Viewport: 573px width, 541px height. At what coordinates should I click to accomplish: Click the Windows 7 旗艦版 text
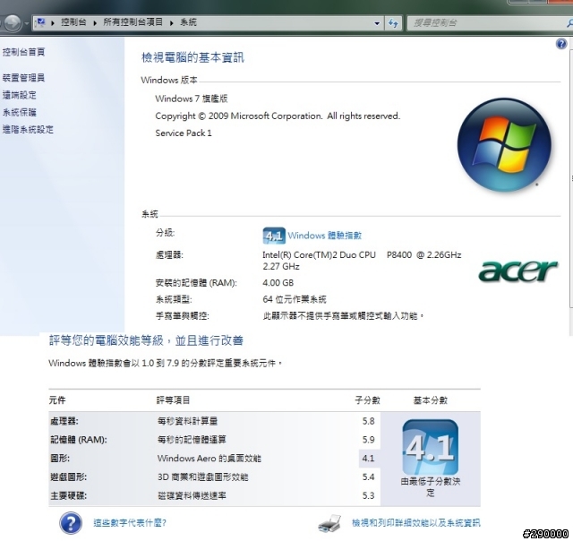(x=192, y=99)
